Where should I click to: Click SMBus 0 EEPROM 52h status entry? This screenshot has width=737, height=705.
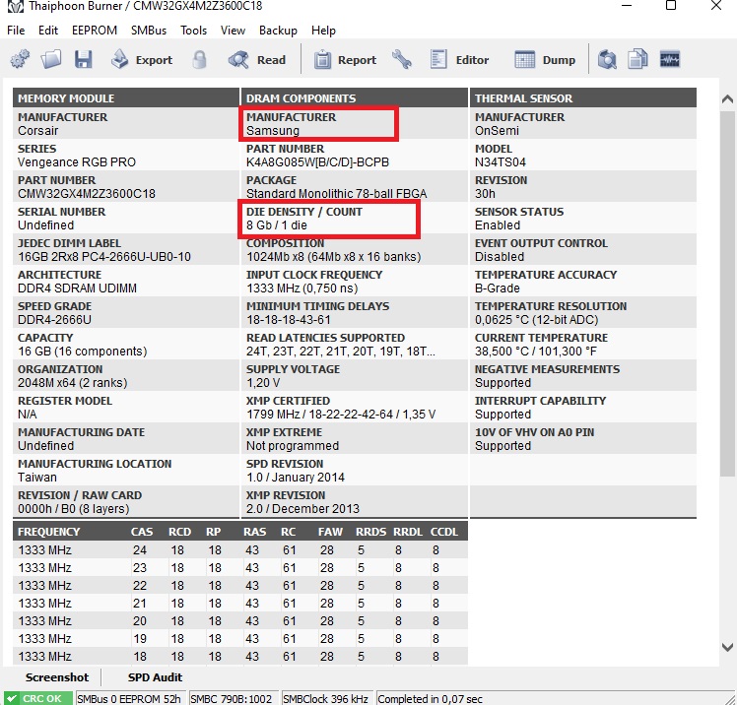[x=129, y=698]
